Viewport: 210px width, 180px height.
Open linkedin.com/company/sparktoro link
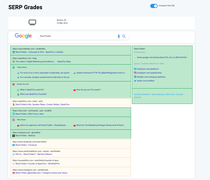coord(151,77)
